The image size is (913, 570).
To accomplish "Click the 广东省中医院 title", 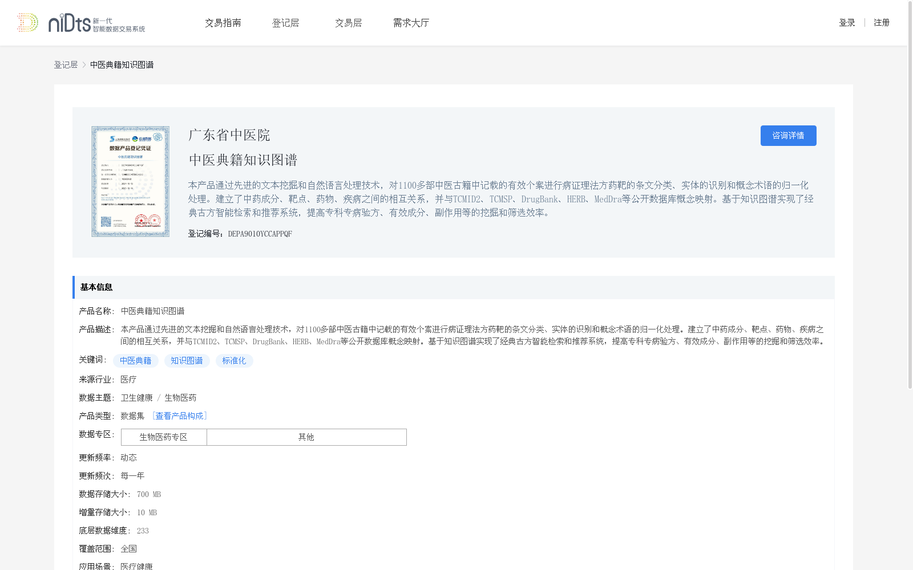I will pyautogui.click(x=229, y=135).
